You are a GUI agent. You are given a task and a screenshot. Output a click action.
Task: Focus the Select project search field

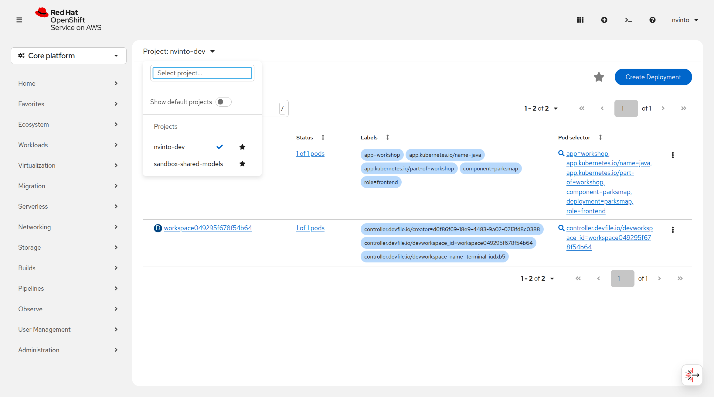pos(202,73)
